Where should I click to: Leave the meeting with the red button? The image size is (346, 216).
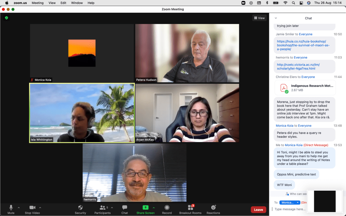pos(258,210)
